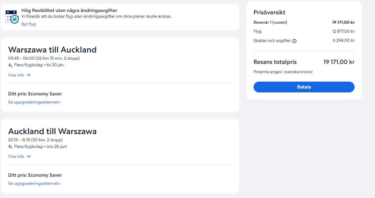Click the Auckland till Warszawa heading

coord(52,131)
